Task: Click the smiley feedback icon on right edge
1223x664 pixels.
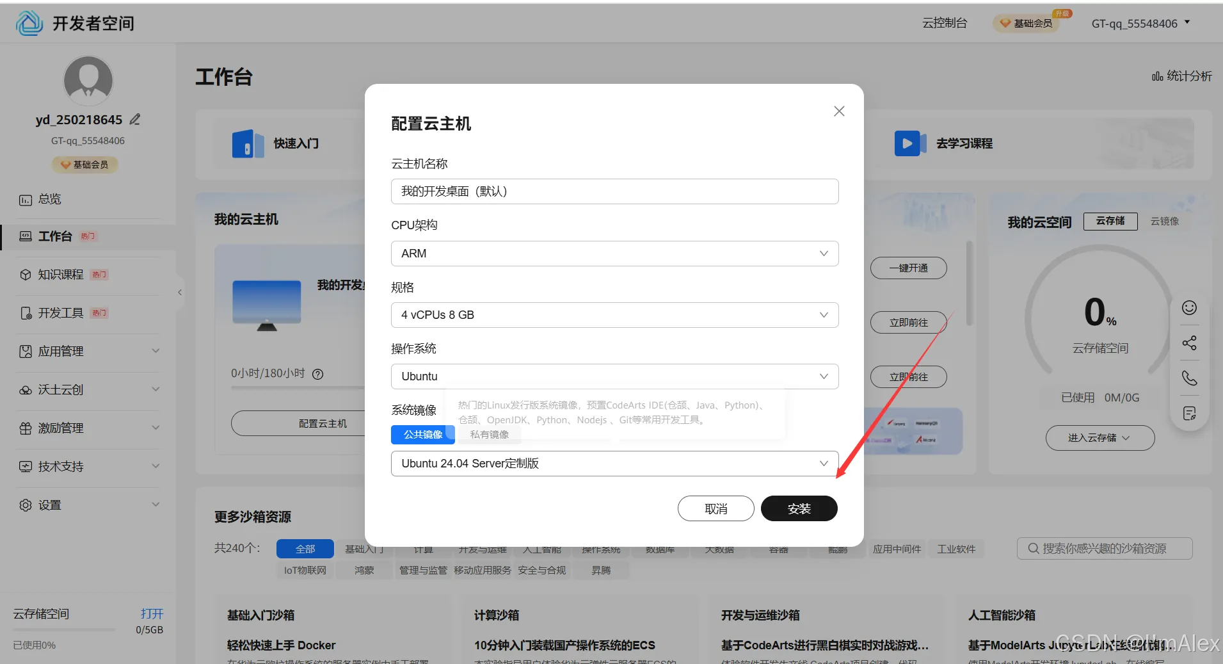Action: click(1190, 308)
